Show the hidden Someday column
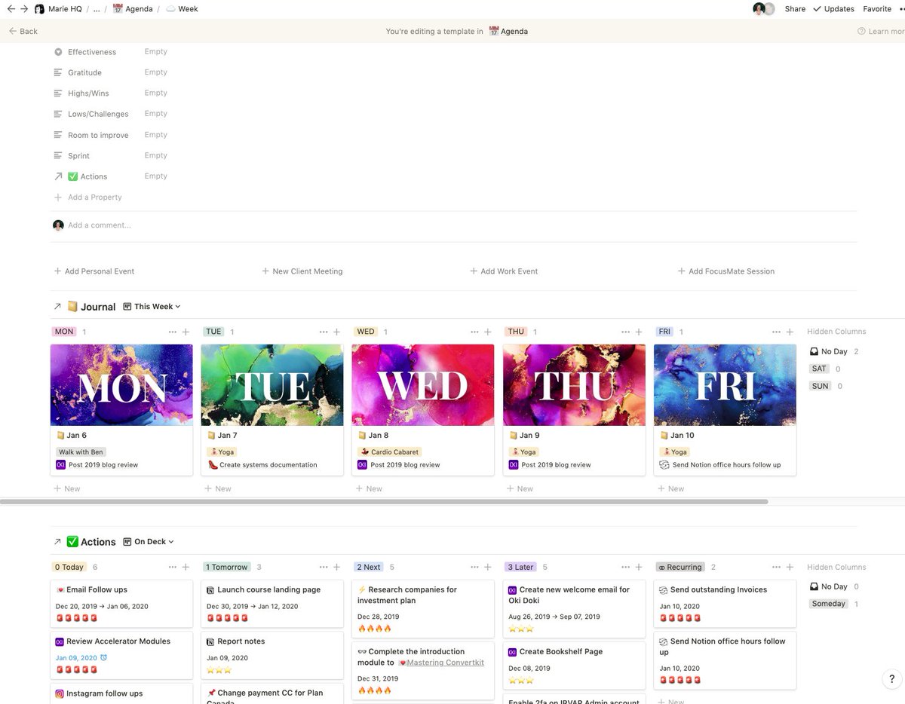 [x=829, y=604]
